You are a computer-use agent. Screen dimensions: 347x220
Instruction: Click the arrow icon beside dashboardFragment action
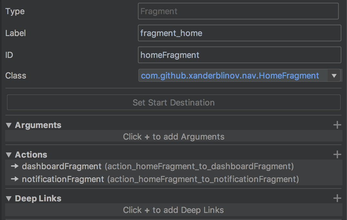pyautogui.click(x=15, y=167)
